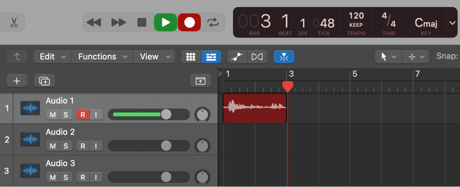Click the duplicate track icon
This screenshot has height=187, width=460.
tap(44, 81)
